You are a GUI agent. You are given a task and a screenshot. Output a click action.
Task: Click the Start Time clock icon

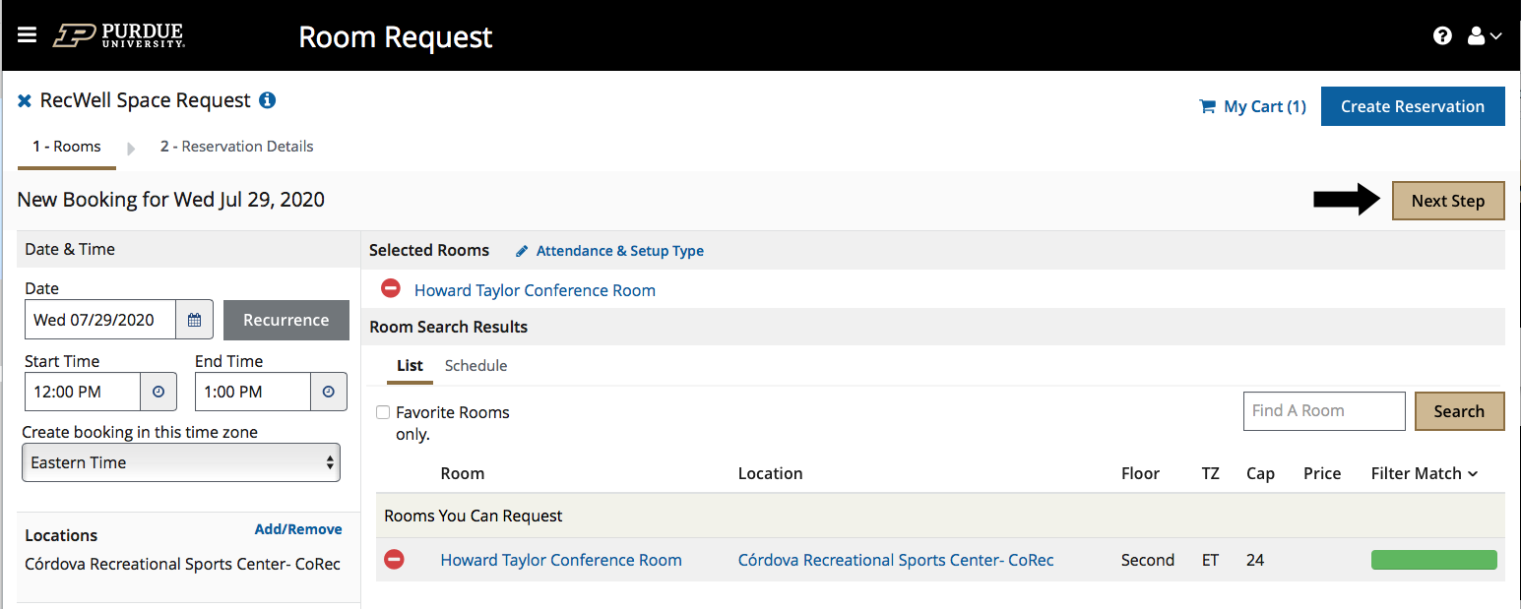click(158, 392)
